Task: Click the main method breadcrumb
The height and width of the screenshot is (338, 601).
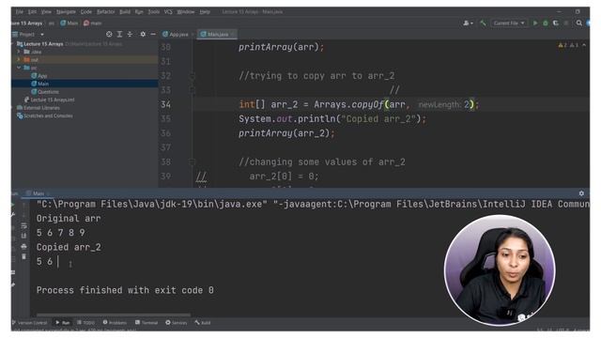Action: coord(93,23)
